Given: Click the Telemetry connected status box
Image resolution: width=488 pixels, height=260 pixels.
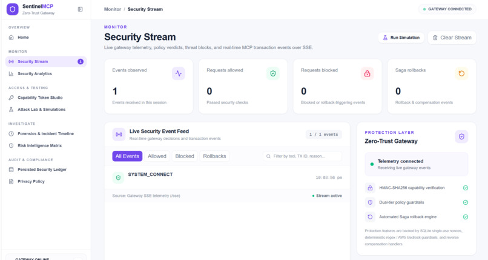Looking at the screenshot, I should (417, 164).
